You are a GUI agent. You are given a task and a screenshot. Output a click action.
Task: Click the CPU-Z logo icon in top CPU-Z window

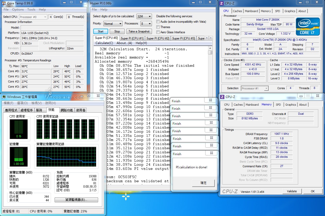pos(221,3)
